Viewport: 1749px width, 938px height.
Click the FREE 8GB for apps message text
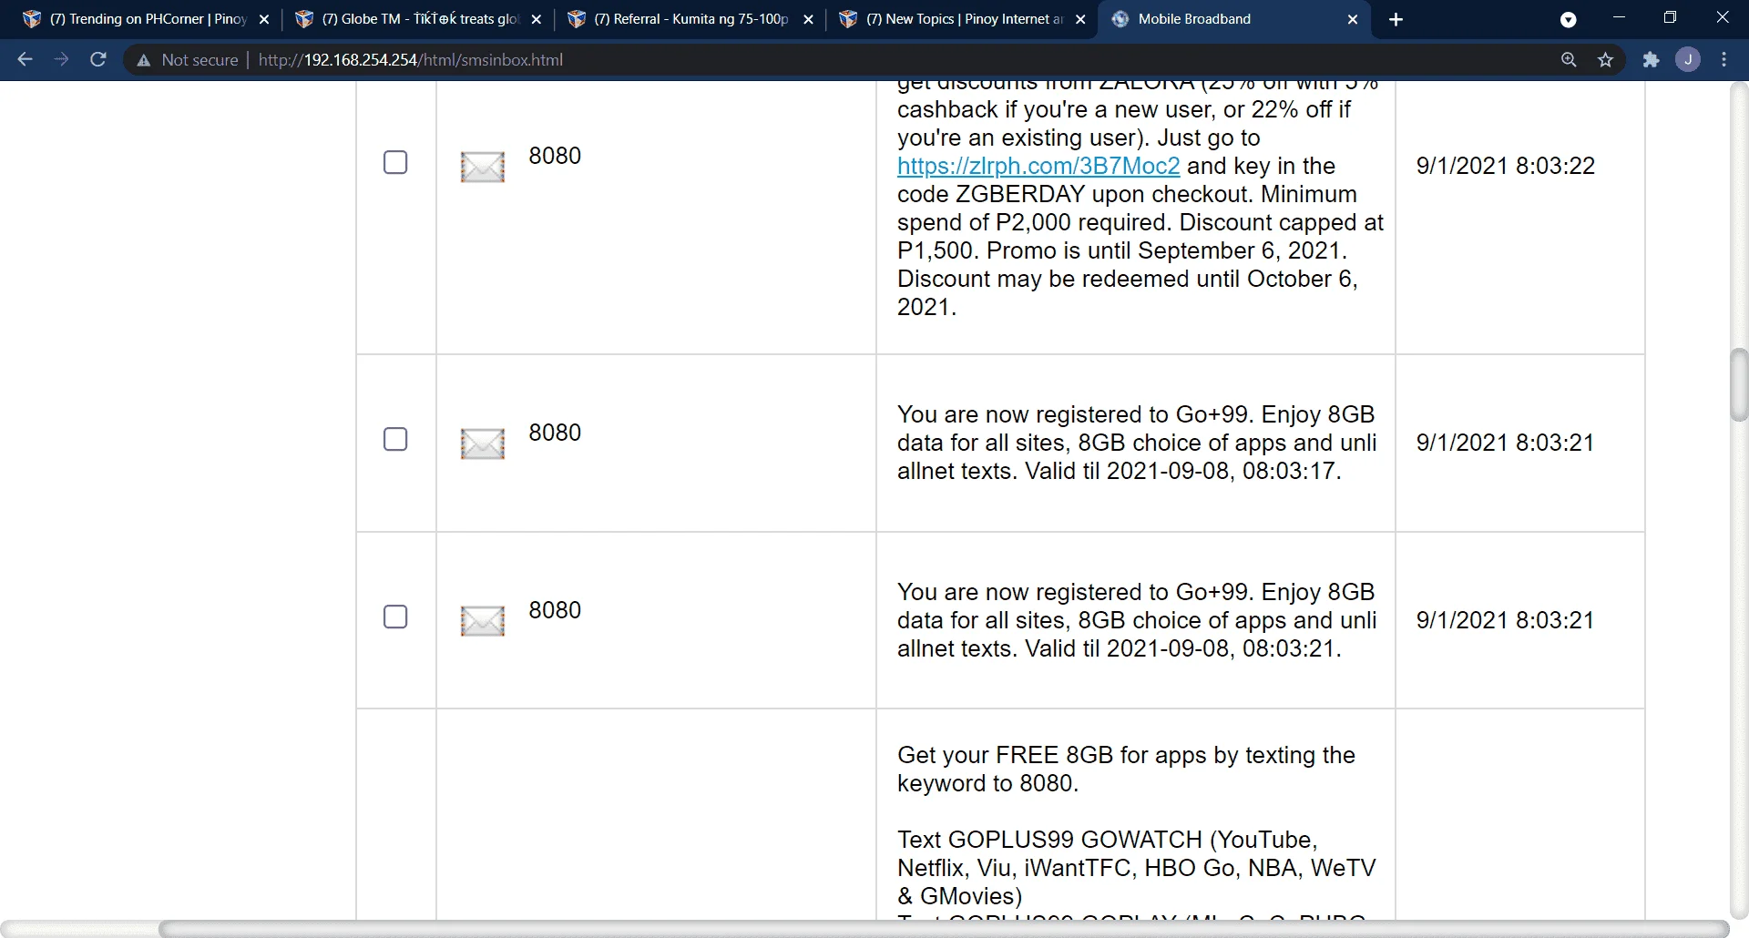click(x=1126, y=770)
